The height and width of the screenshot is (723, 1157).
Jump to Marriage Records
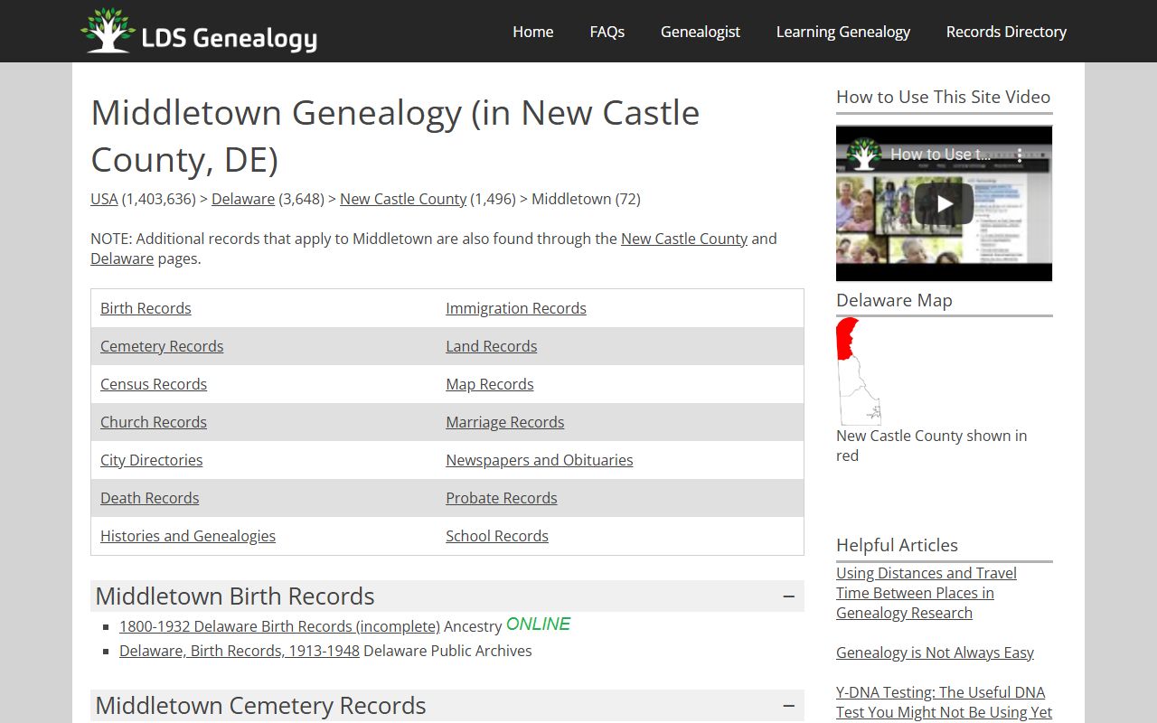(x=505, y=422)
